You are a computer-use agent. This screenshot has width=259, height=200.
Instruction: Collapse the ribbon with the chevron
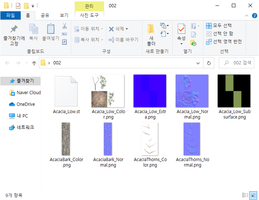pyautogui.click(x=247, y=16)
